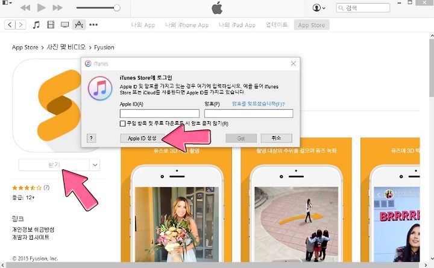Click the iTunes music note dialog icon

tap(100, 88)
